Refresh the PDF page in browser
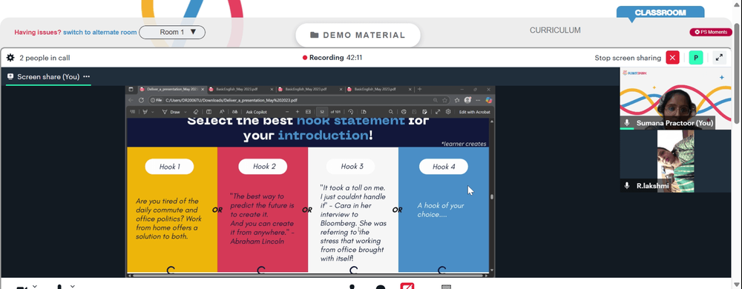The width and height of the screenshot is (742, 289). [x=141, y=100]
